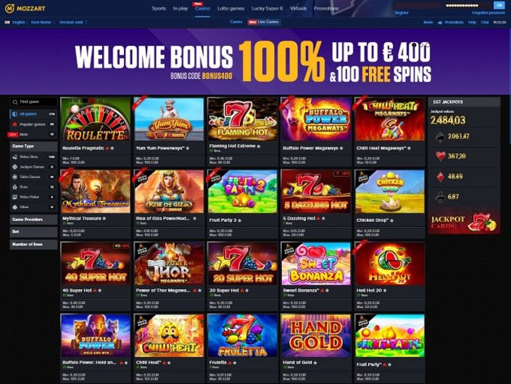Open the Decimal odds selector
Viewport: 511px width, 384px height.
pos(72,22)
